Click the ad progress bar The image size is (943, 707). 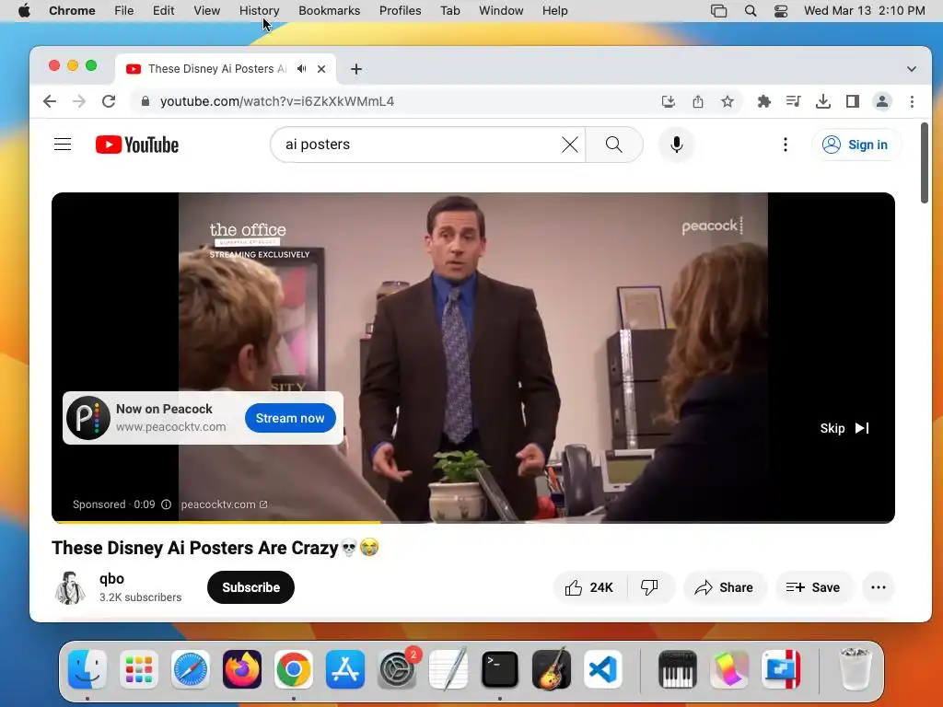pos(473,521)
